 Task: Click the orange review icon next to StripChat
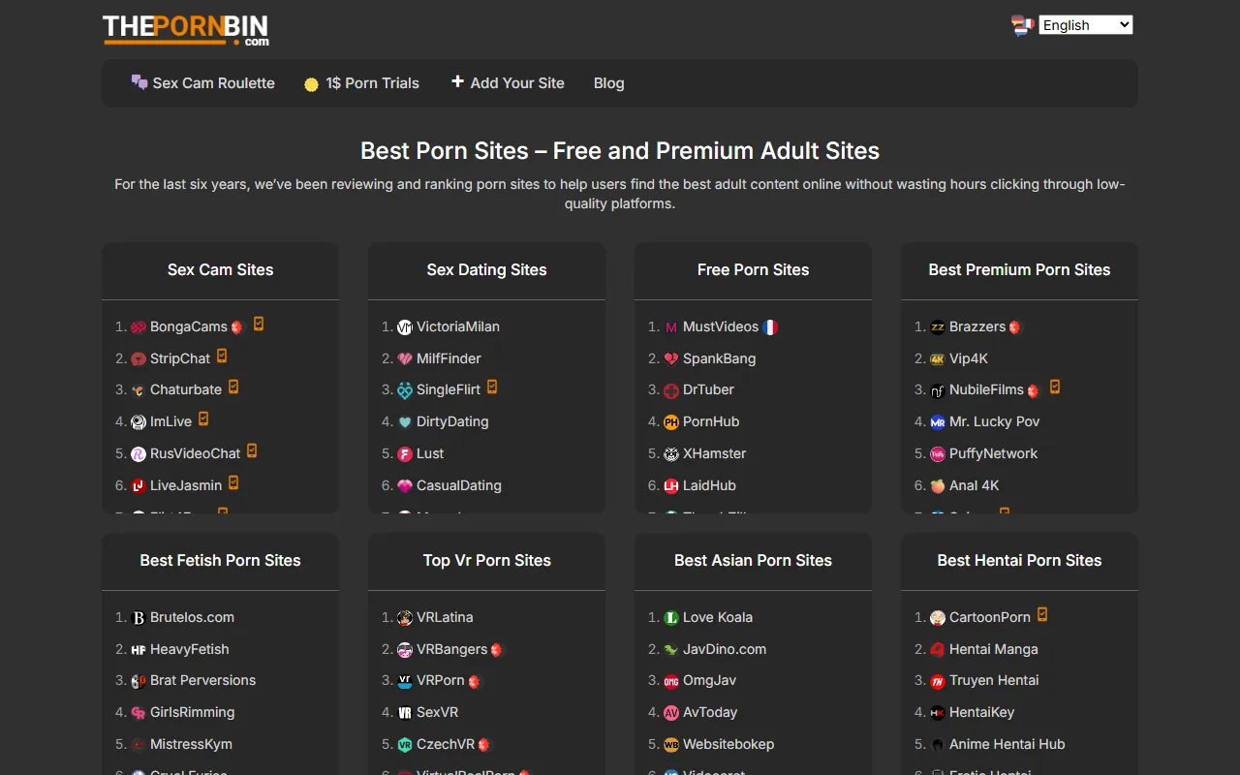(222, 356)
